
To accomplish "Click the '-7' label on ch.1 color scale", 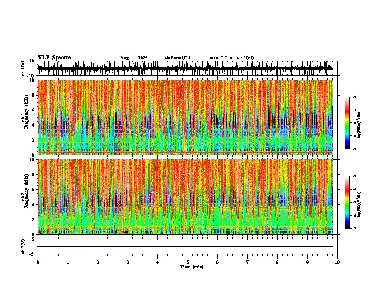I will (x=354, y=149).
